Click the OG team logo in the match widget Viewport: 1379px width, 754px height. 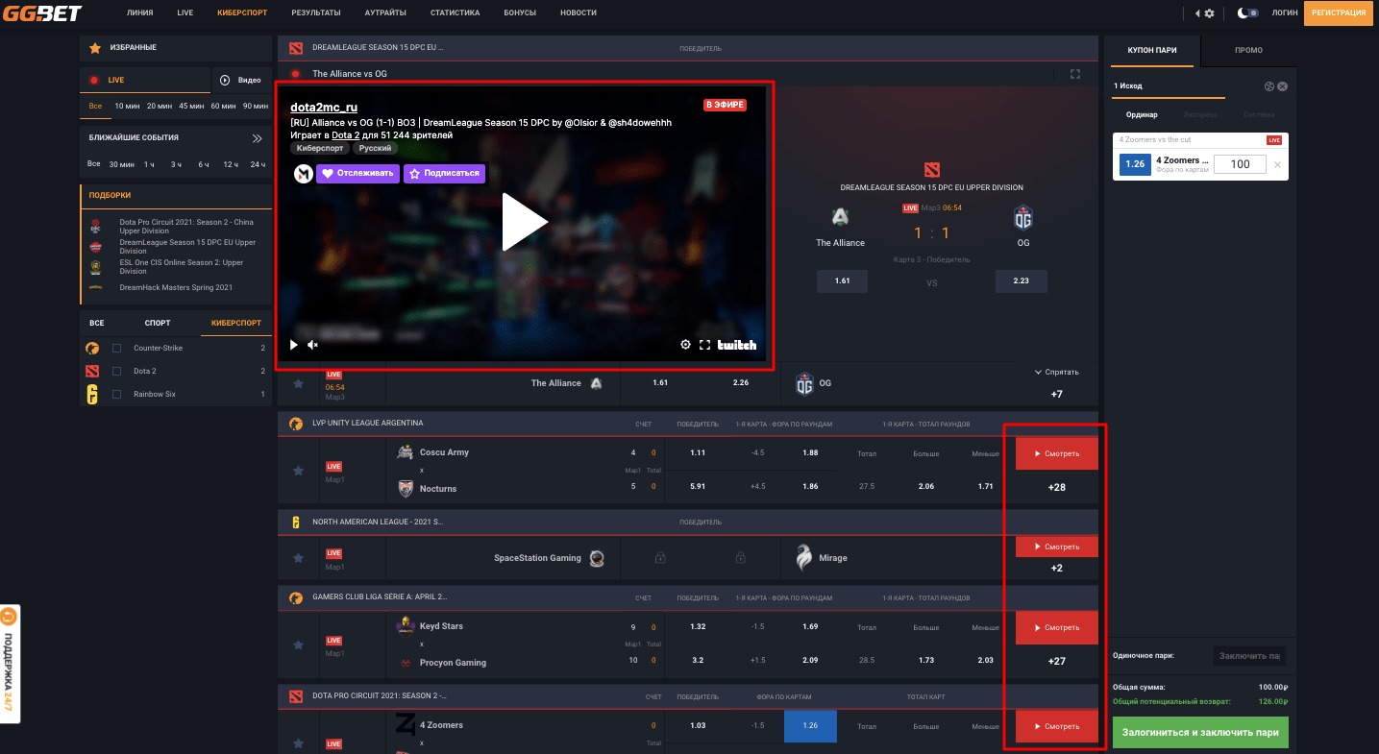tap(1022, 219)
